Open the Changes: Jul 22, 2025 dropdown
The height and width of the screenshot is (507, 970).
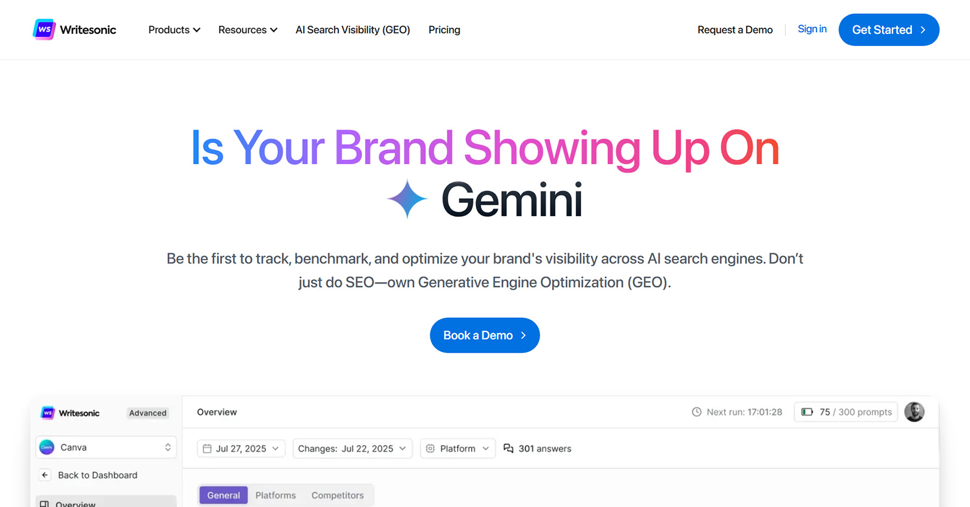click(x=352, y=448)
